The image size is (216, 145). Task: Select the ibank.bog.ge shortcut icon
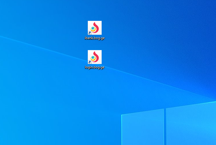95,28
